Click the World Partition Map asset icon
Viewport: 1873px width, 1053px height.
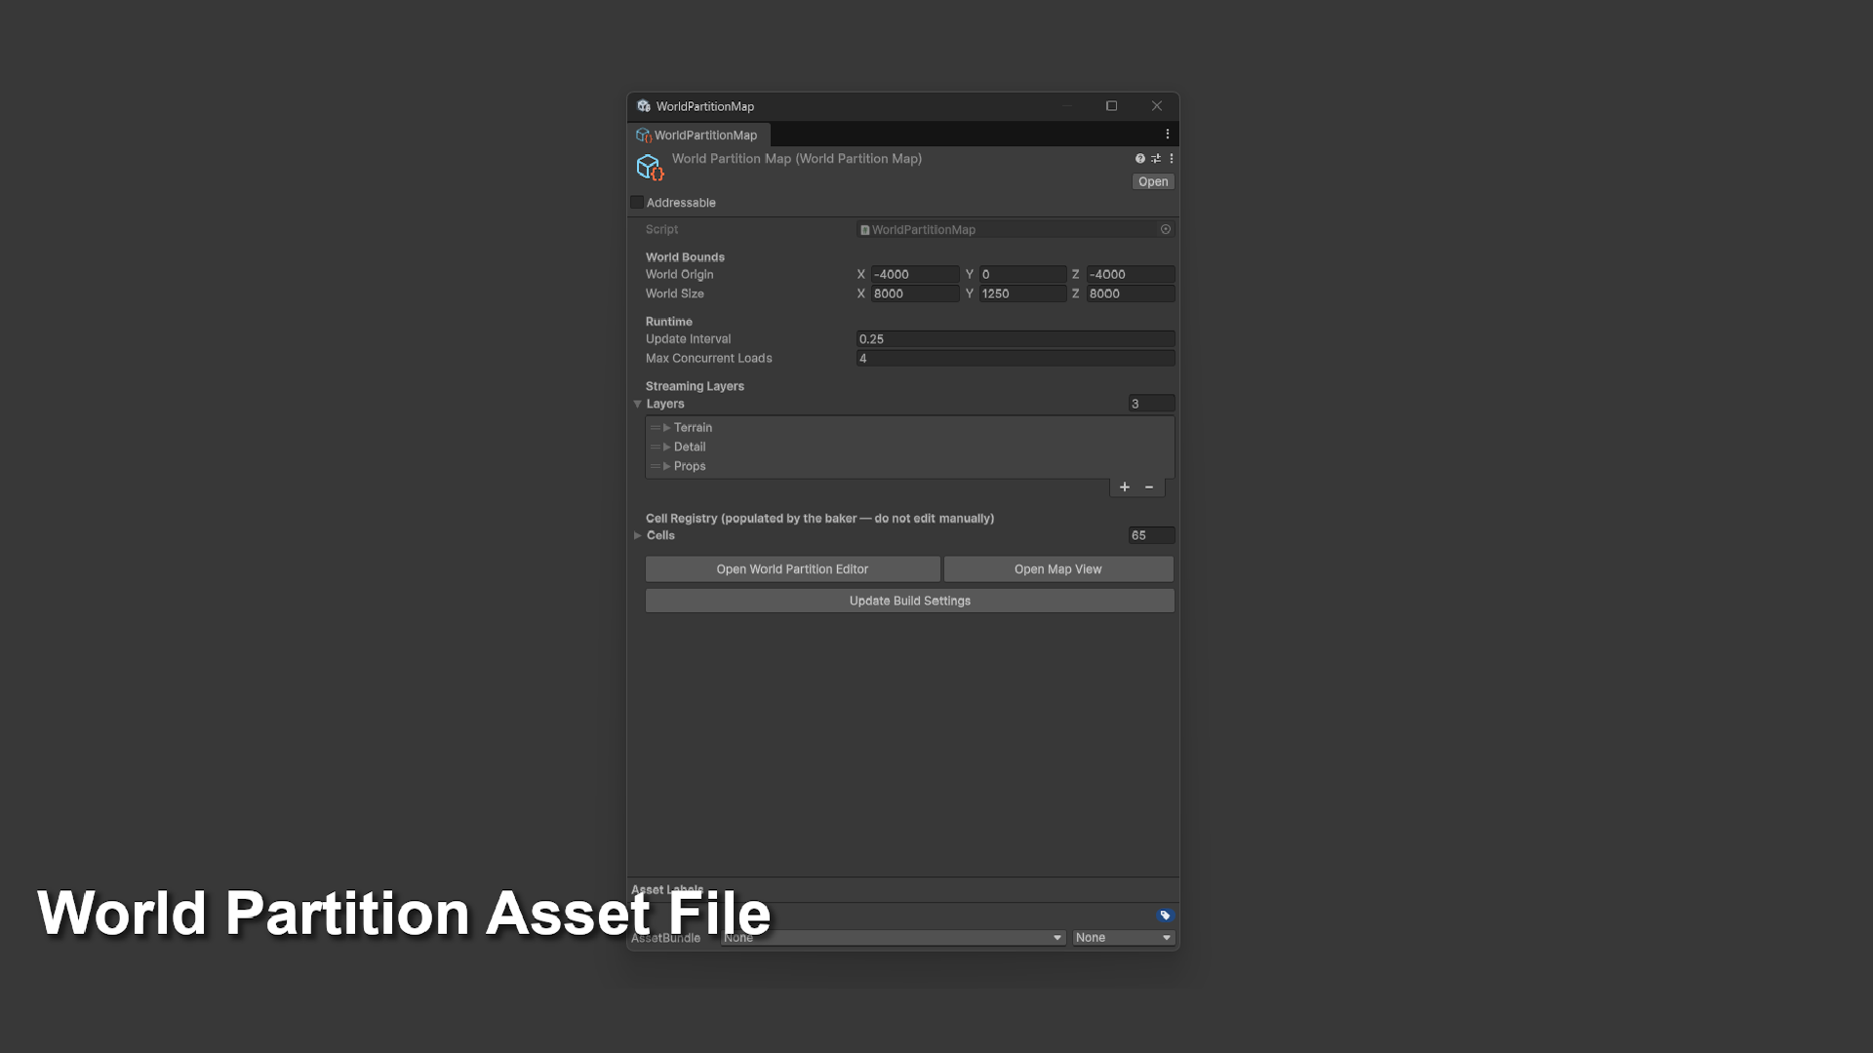[x=650, y=168]
